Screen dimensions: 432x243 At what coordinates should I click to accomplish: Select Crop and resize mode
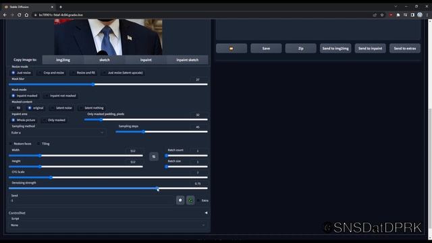tap(51, 73)
